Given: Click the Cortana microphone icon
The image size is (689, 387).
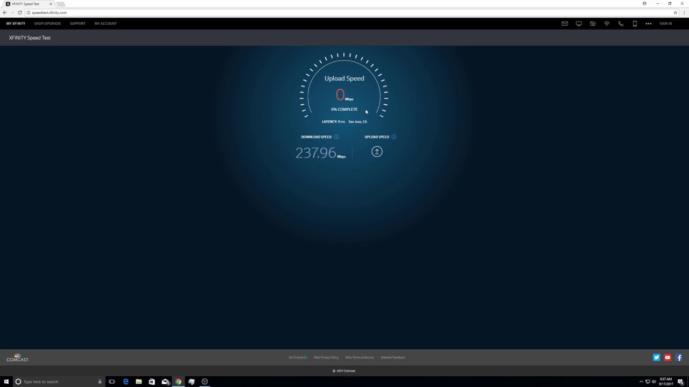Looking at the screenshot, I should 100,382.
